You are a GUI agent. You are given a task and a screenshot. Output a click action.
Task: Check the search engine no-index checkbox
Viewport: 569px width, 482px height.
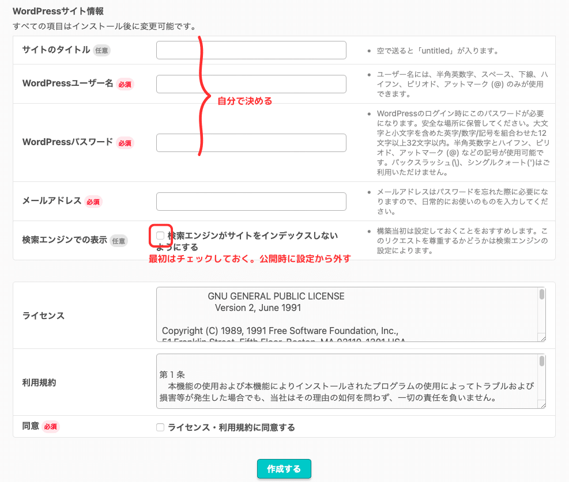coord(160,236)
